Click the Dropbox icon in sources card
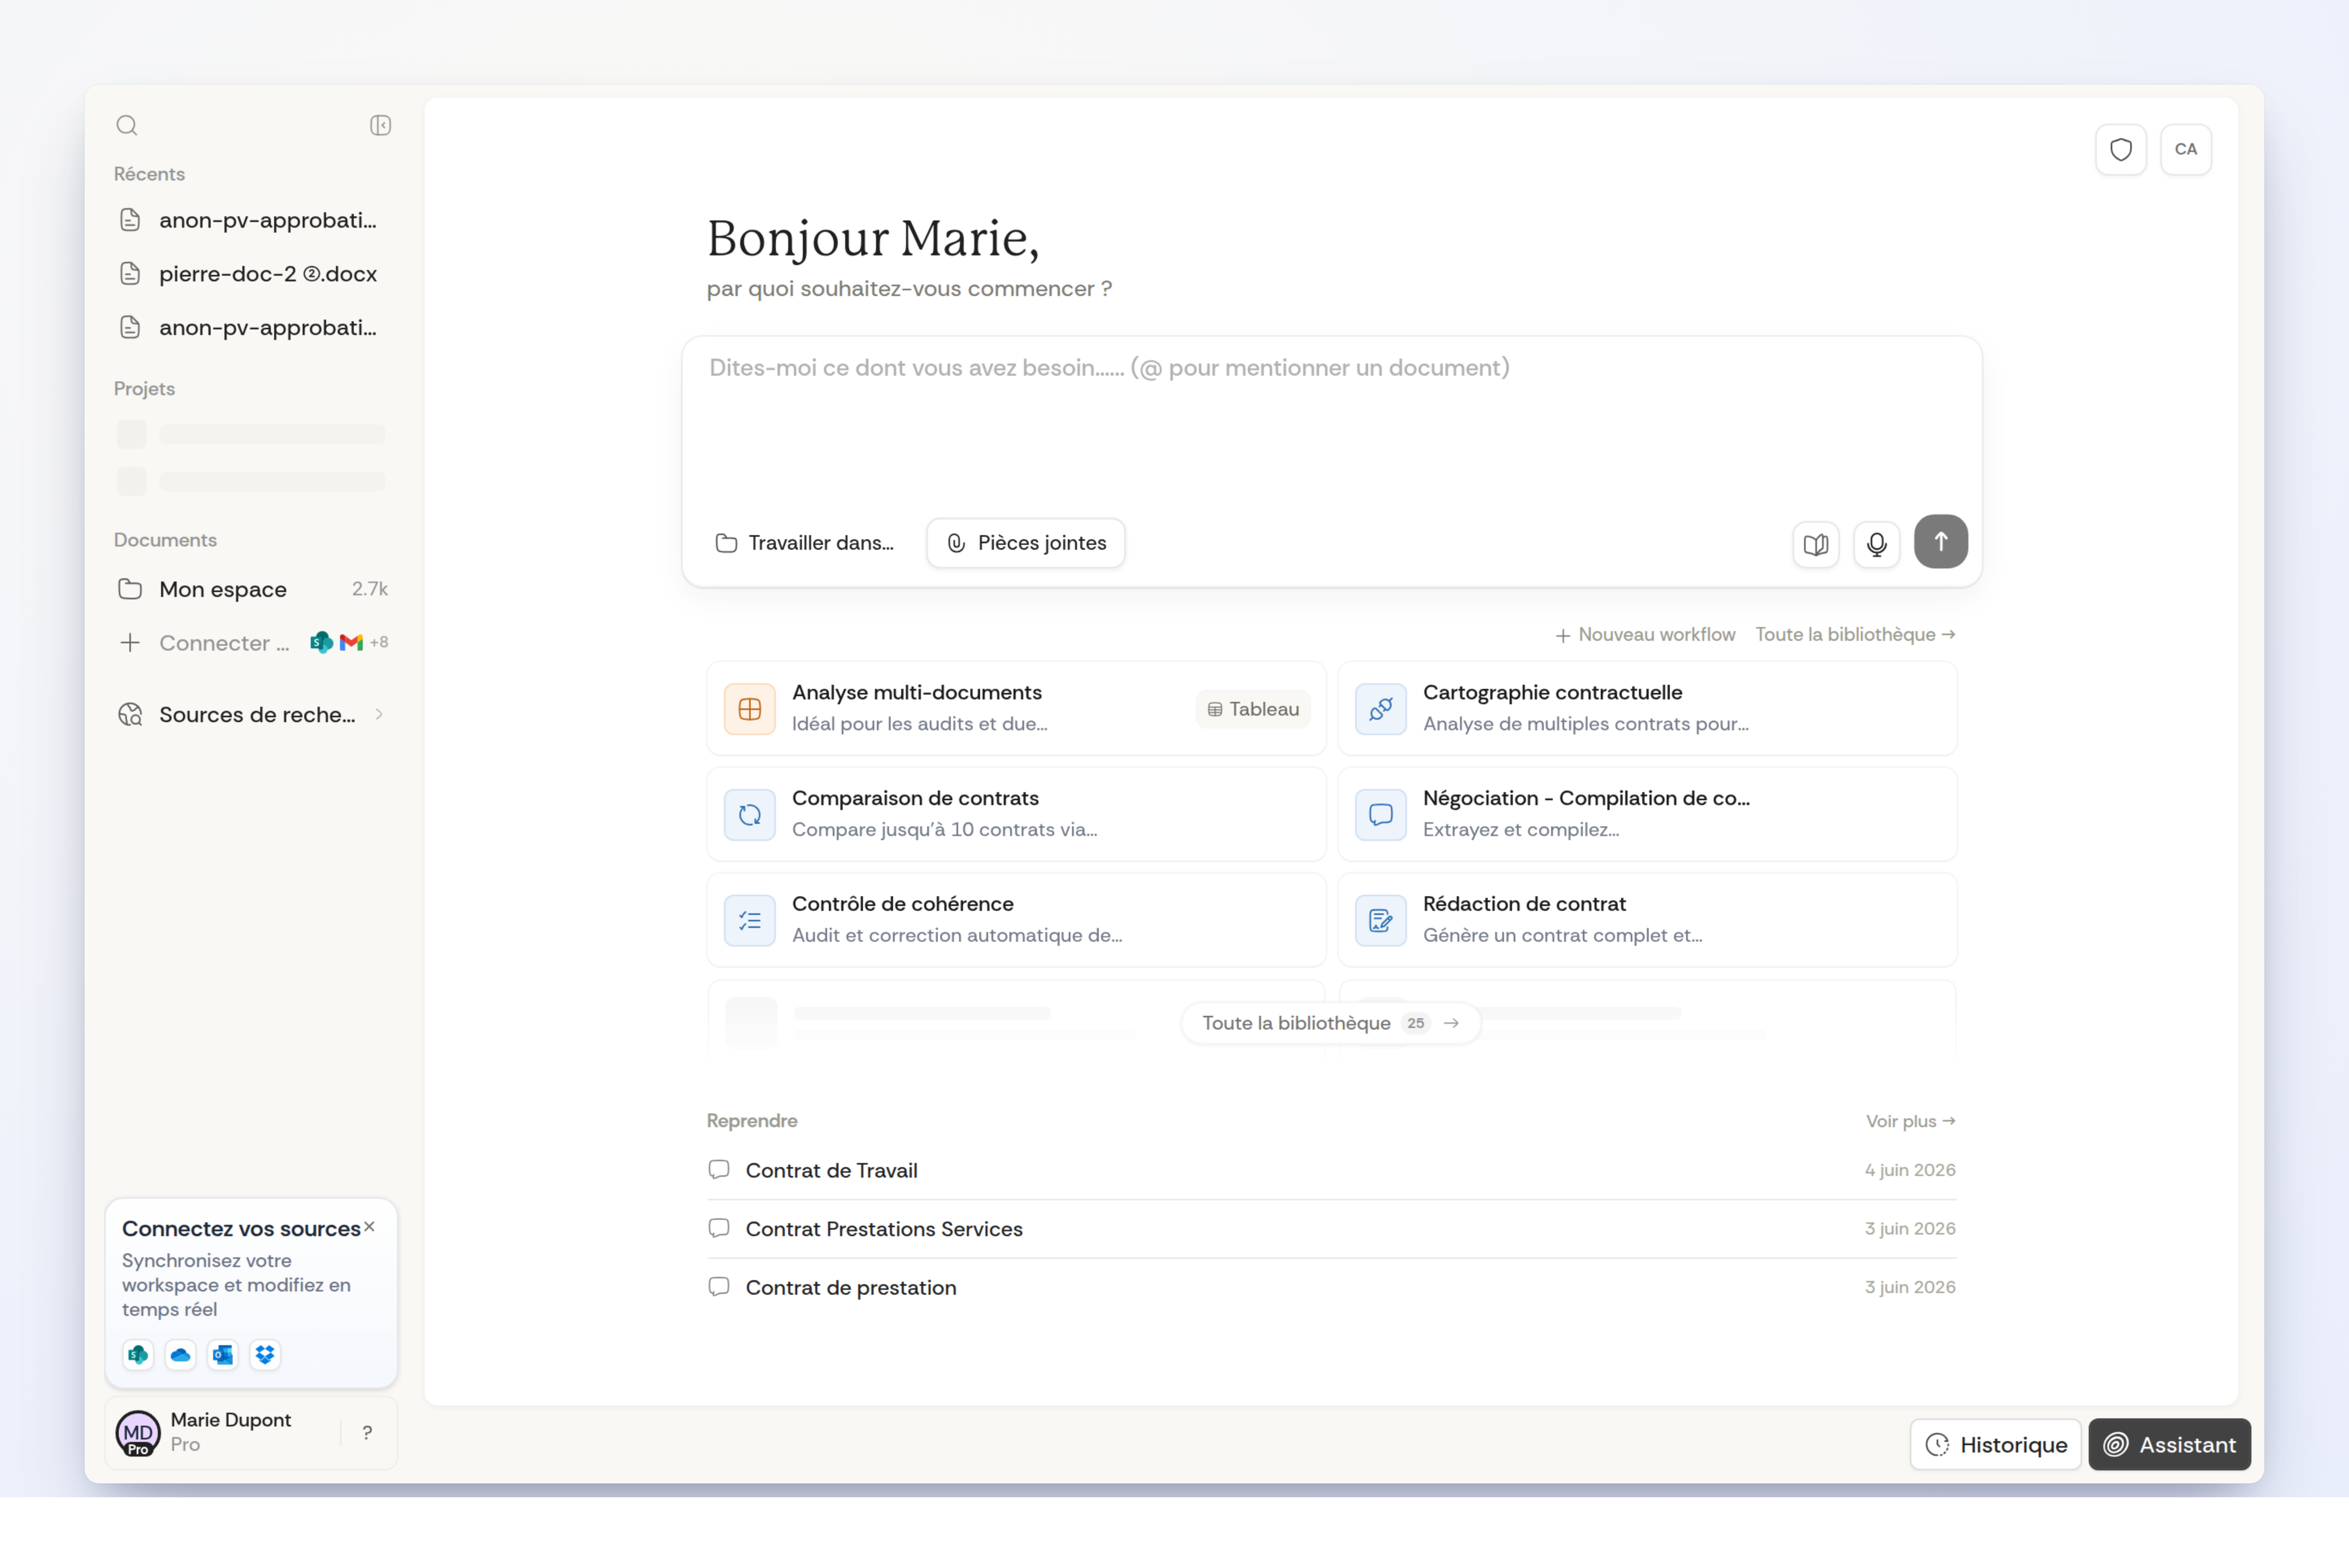 pyautogui.click(x=265, y=1354)
